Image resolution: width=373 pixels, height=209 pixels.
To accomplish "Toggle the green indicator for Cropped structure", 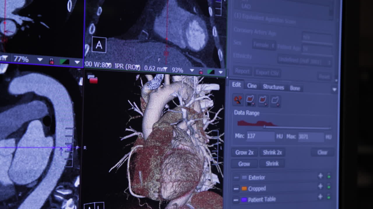I will [x=329, y=187].
